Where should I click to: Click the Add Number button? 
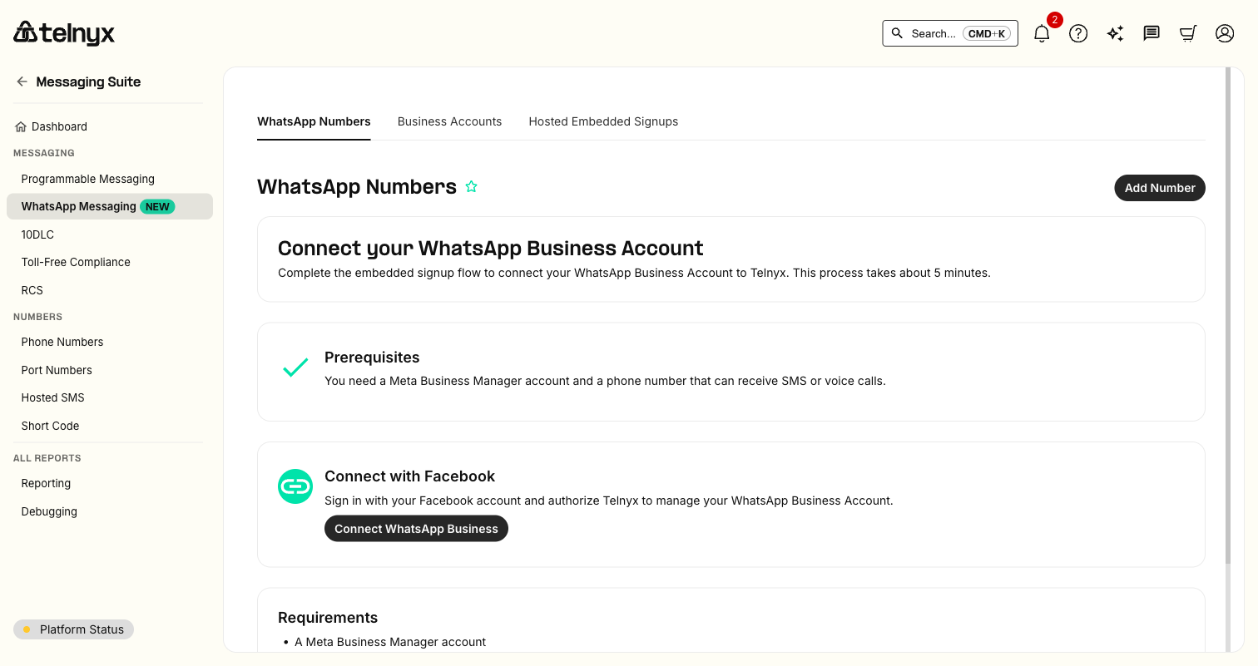(x=1160, y=188)
